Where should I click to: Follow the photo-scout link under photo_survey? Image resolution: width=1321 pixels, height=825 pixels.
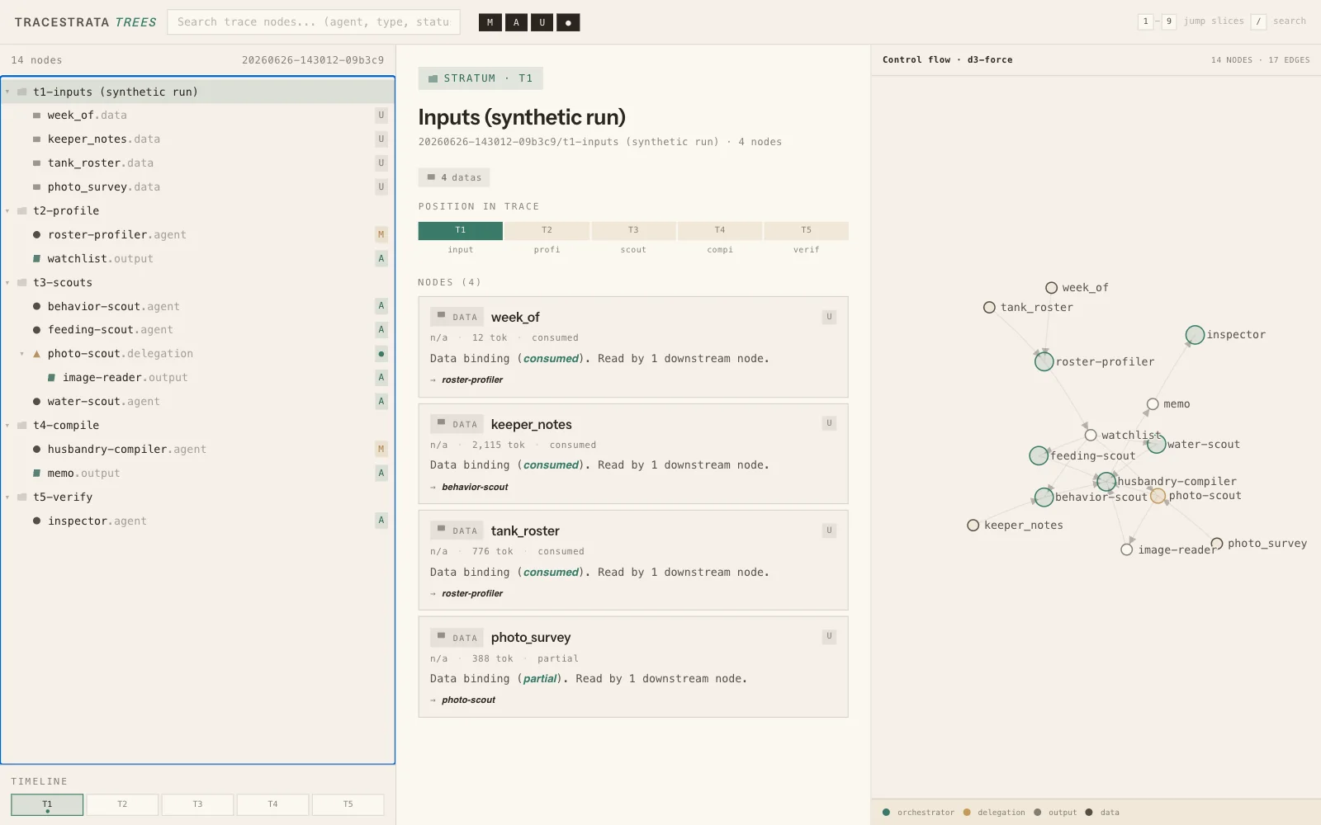[x=468, y=700]
